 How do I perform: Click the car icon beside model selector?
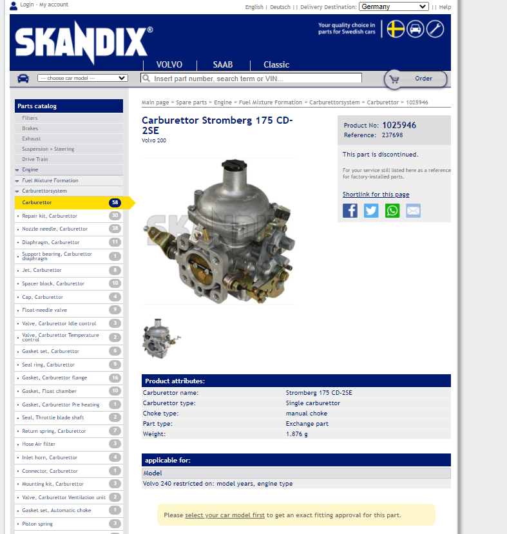[x=23, y=79]
